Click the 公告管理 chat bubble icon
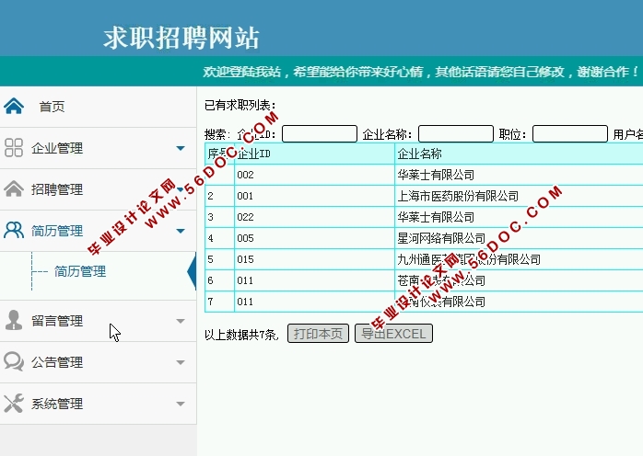 14,362
